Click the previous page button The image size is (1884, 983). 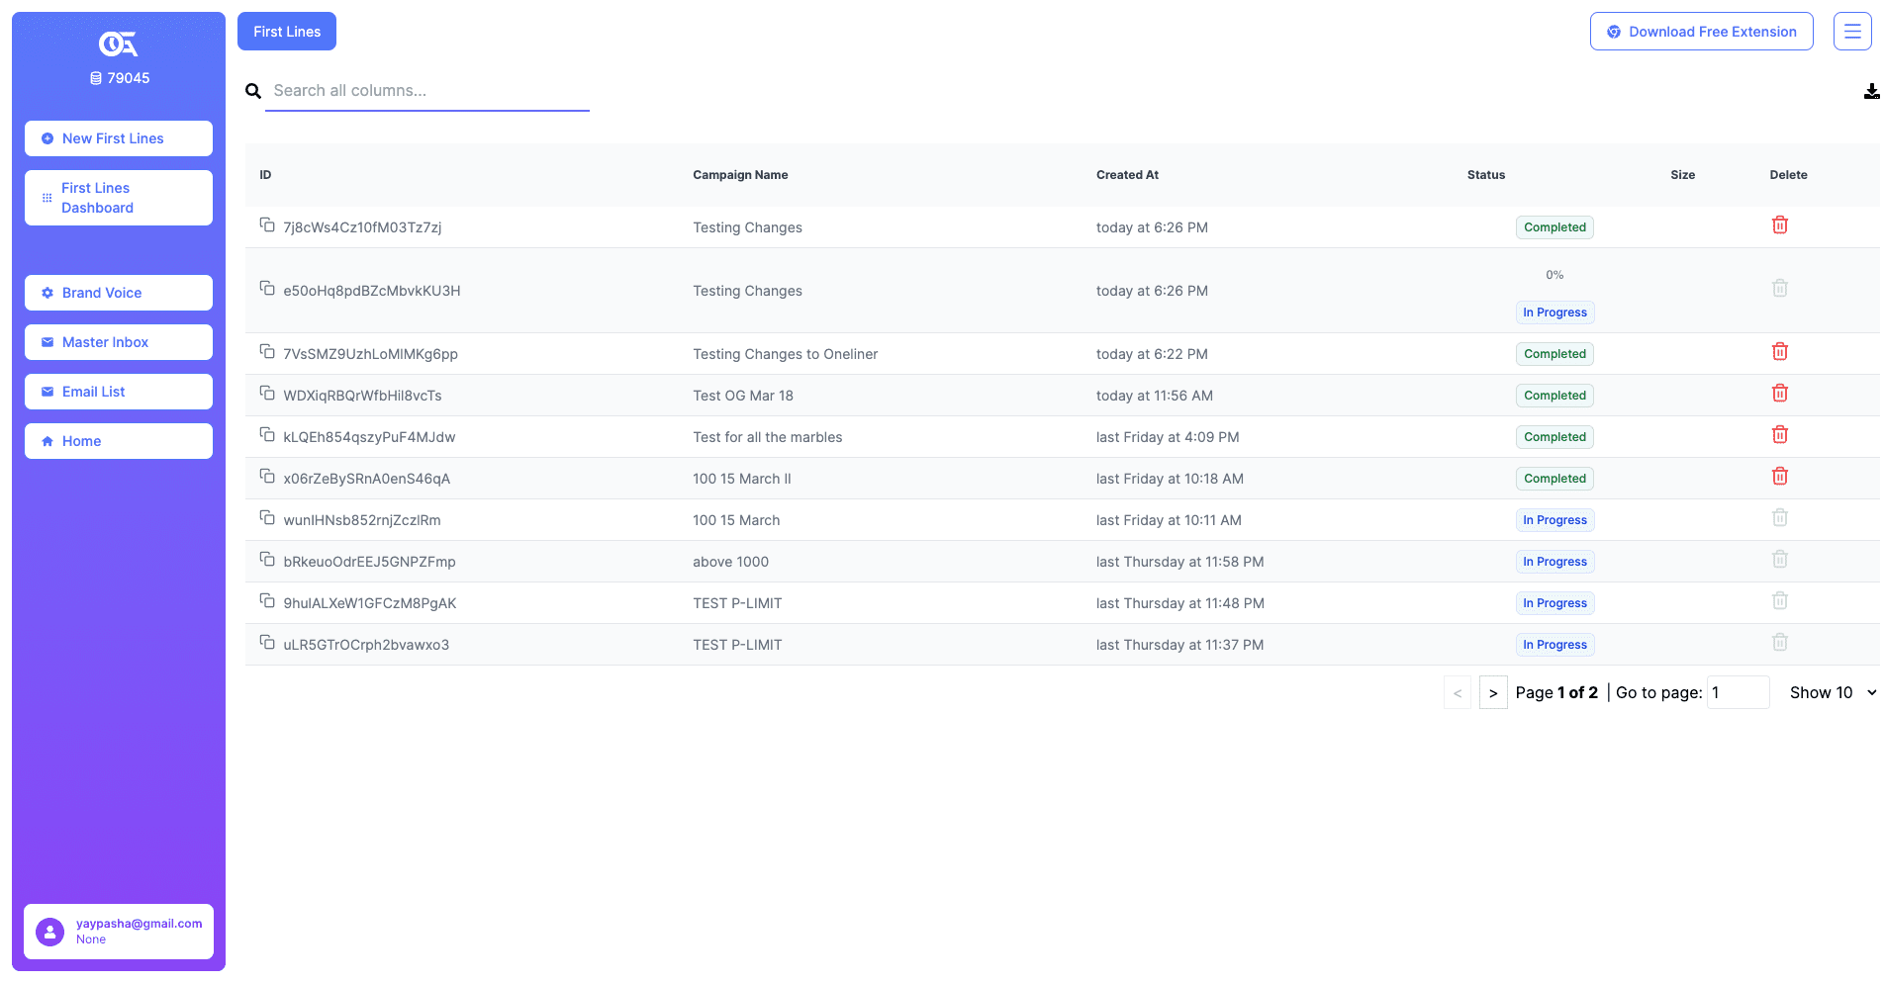click(x=1458, y=693)
